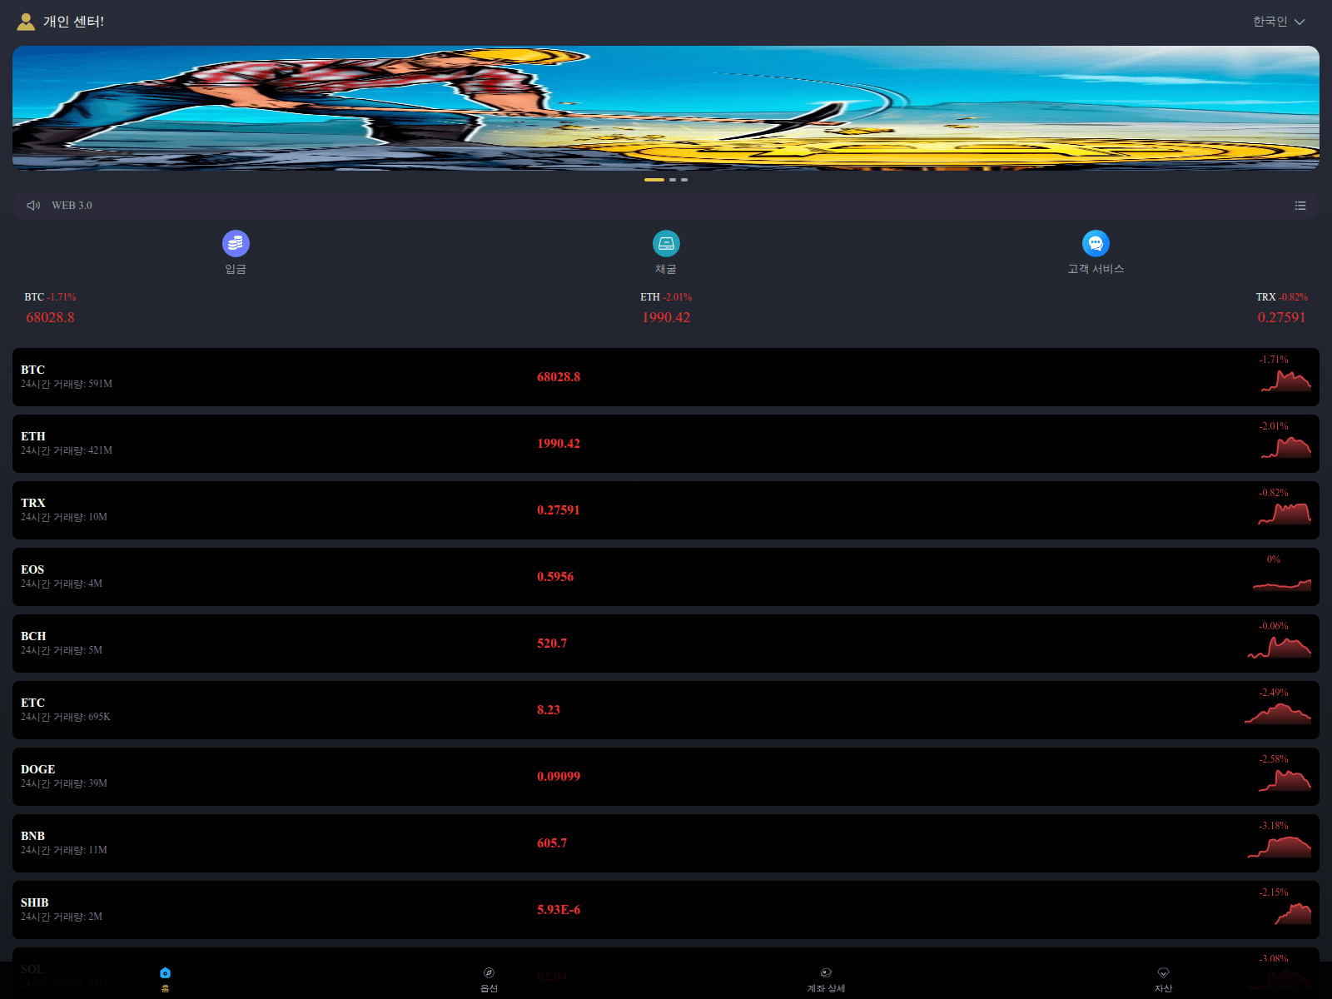The height and width of the screenshot is (999, 1332).
Task: Open the BCH market row
Action: (x=666, y=644)
